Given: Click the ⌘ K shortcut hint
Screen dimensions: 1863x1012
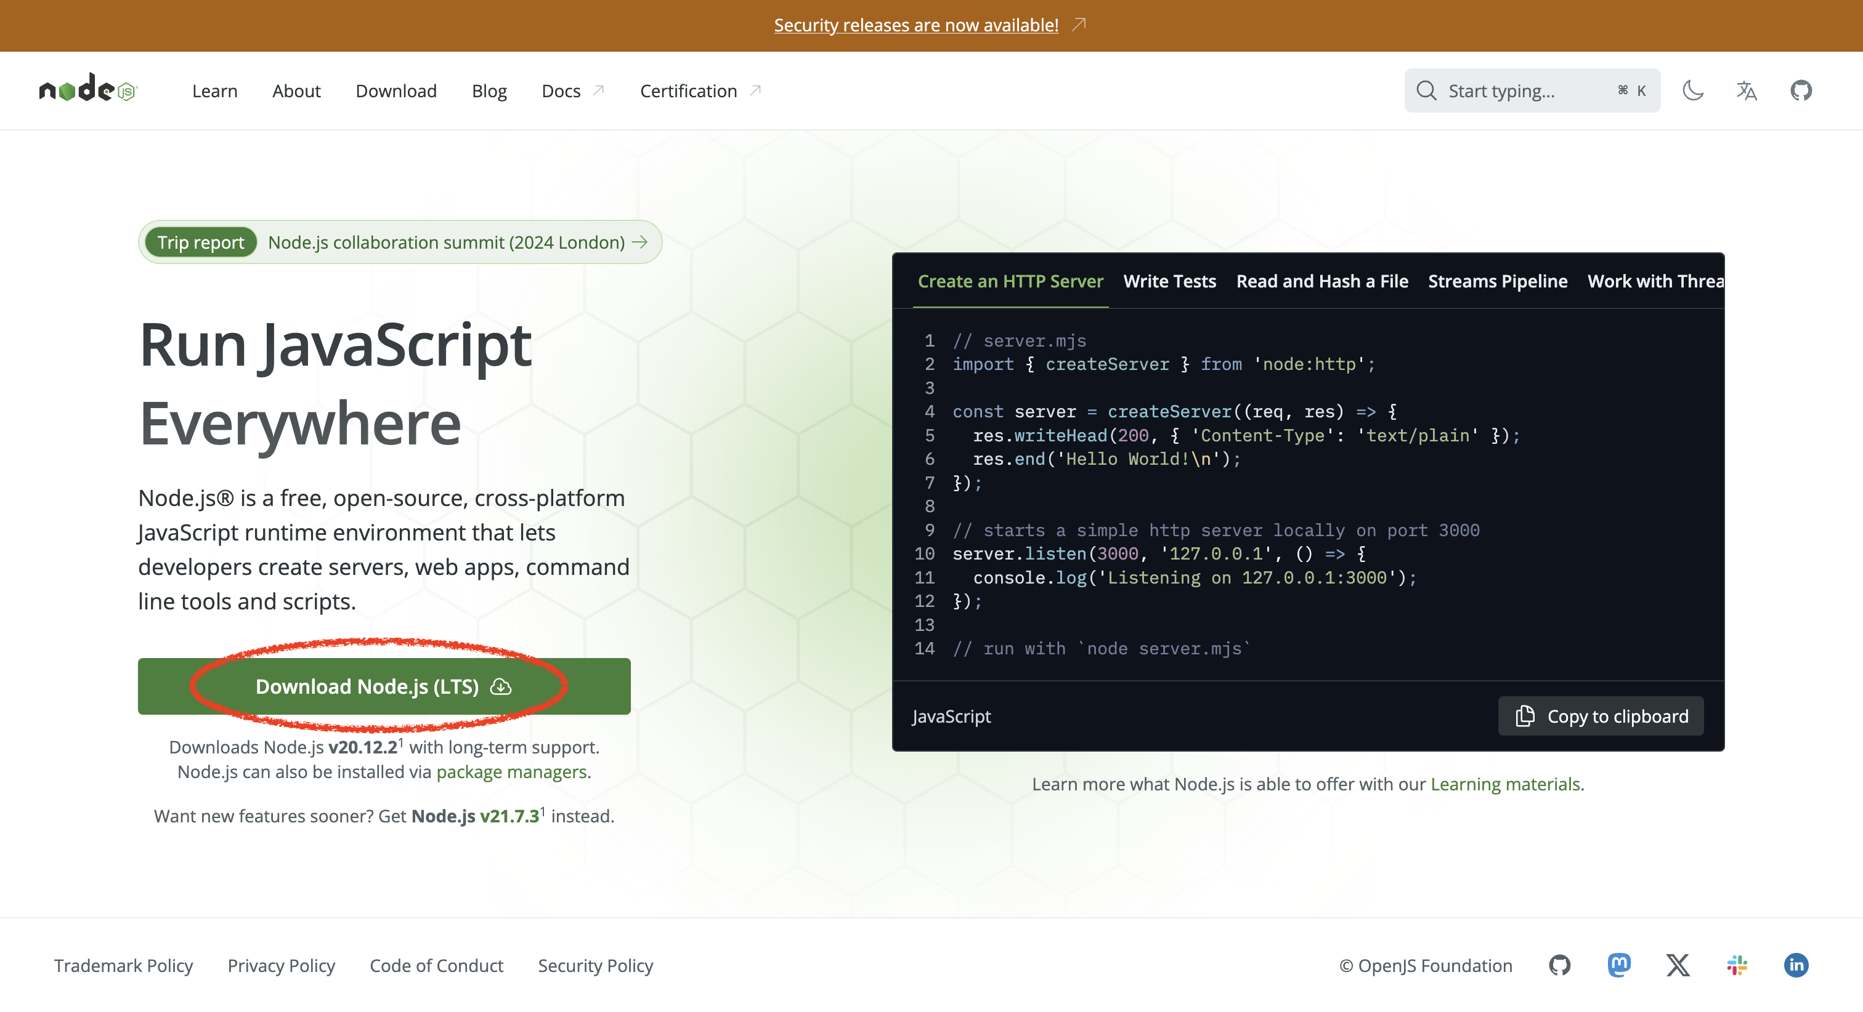Looking at the screenshot, I should [x=1631, y=90].
